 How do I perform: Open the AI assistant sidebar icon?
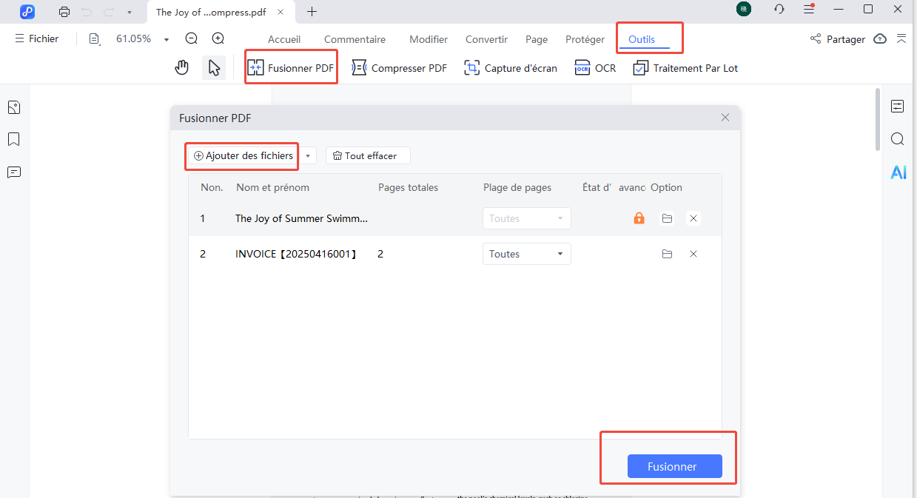tap(898, 172)
